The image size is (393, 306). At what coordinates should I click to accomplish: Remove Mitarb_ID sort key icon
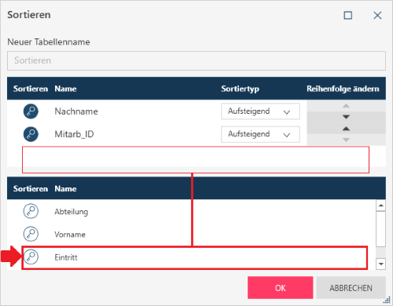click(x=31, y=134)
